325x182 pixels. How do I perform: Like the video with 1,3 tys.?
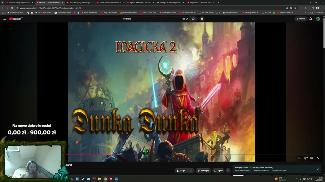[x=181, y=171]
